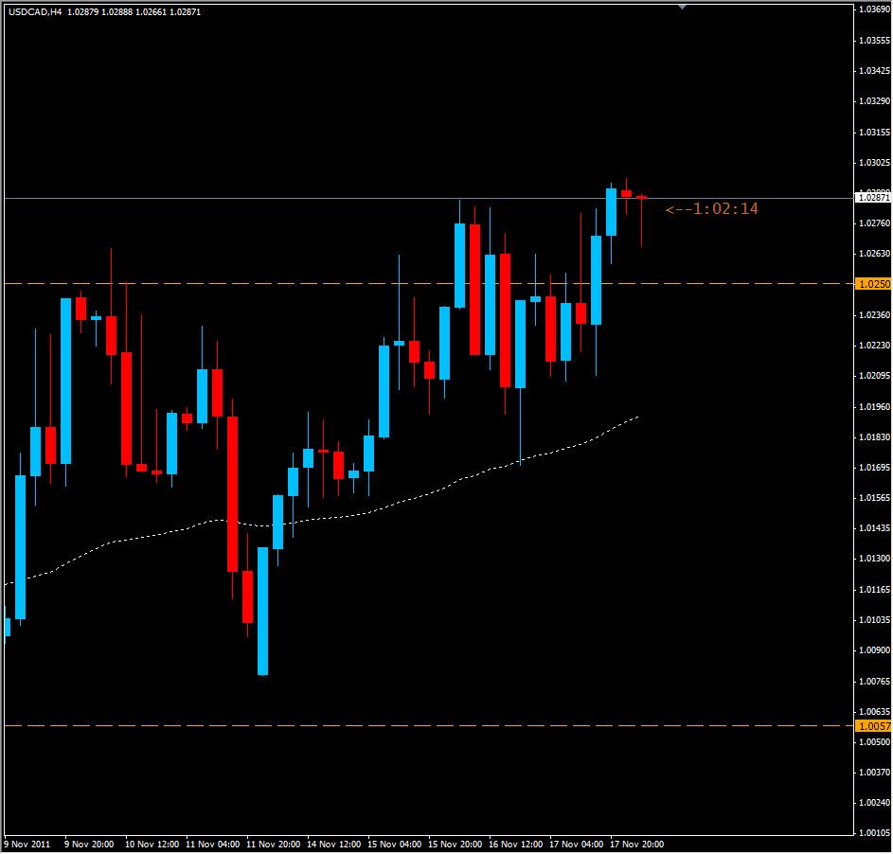Viewport: 893px width, 854px height.
Task: Click the 9 Nov 2011 date label
Action: (27, 845)
